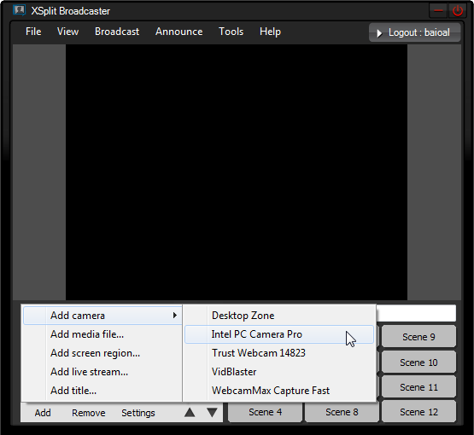
Task: Click the play arrow beside Logout
Action: coord(379,33)
